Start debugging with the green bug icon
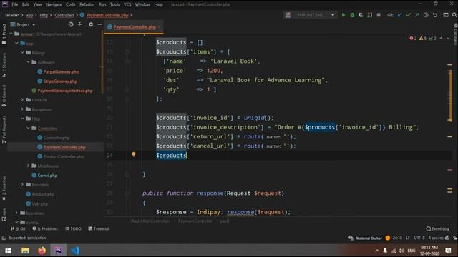This screenshot has width=458, height=257. coord(352,15)
